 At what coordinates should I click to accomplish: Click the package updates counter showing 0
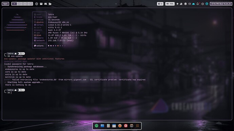coord(160,4)
